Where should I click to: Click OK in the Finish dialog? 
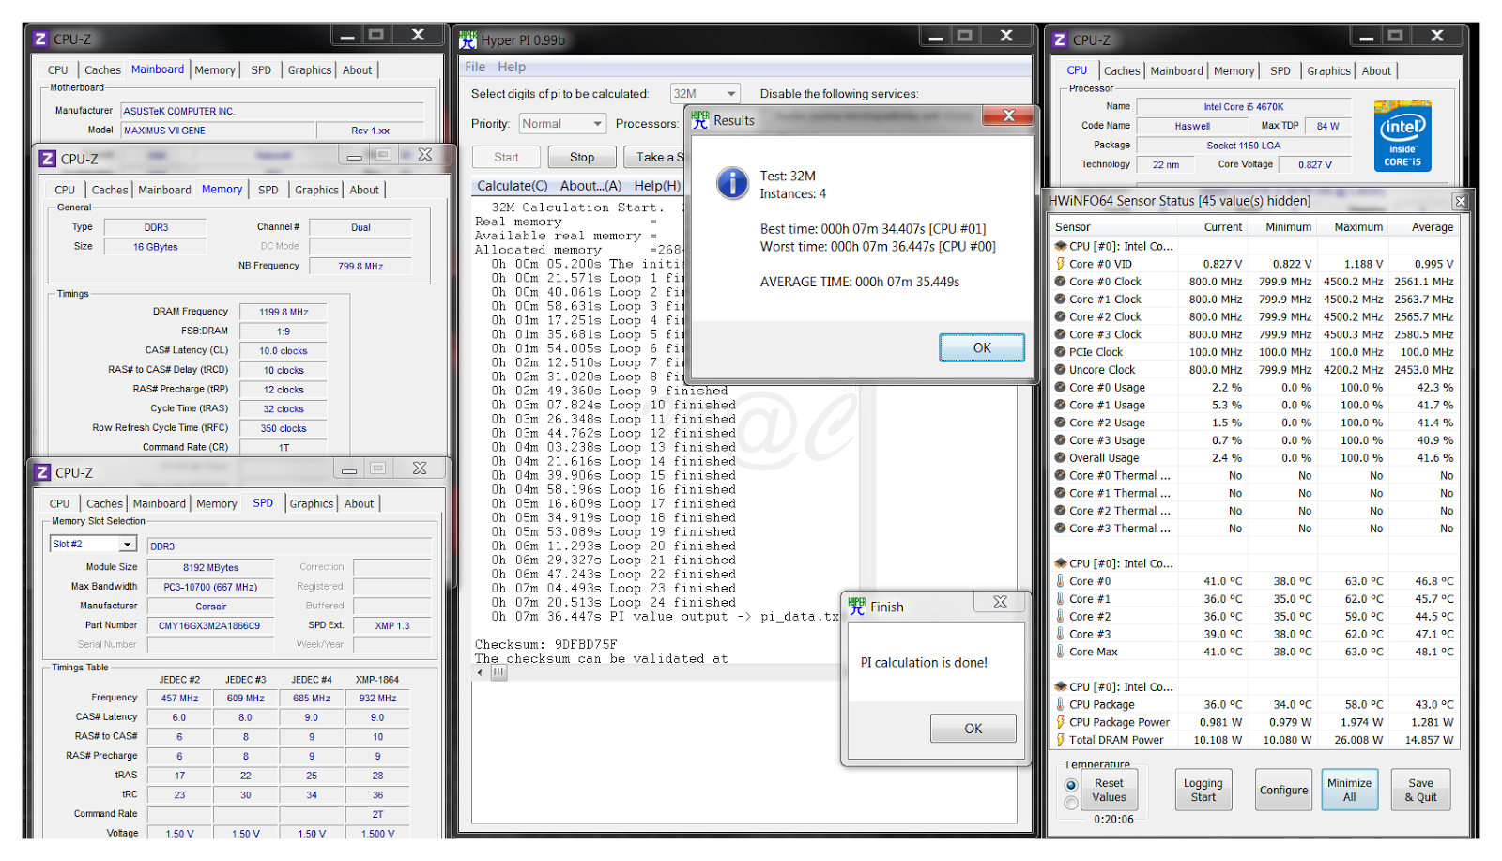973,729
